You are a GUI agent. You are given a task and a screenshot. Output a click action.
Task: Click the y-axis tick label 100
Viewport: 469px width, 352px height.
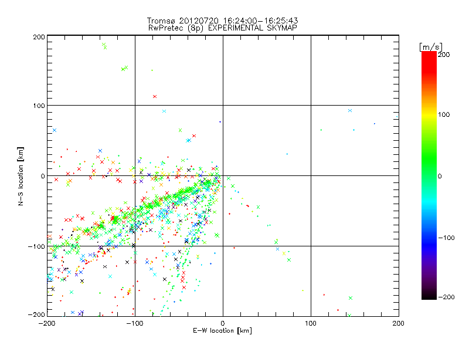click(38, 106)
